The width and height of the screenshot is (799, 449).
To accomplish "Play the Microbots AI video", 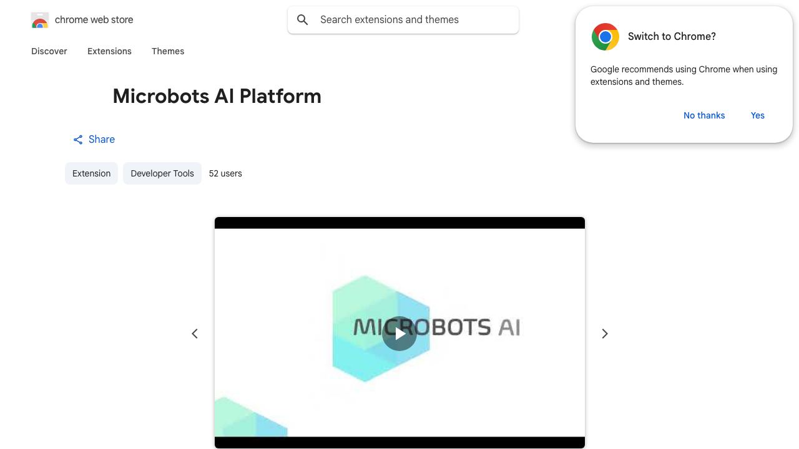I will 399,333.
